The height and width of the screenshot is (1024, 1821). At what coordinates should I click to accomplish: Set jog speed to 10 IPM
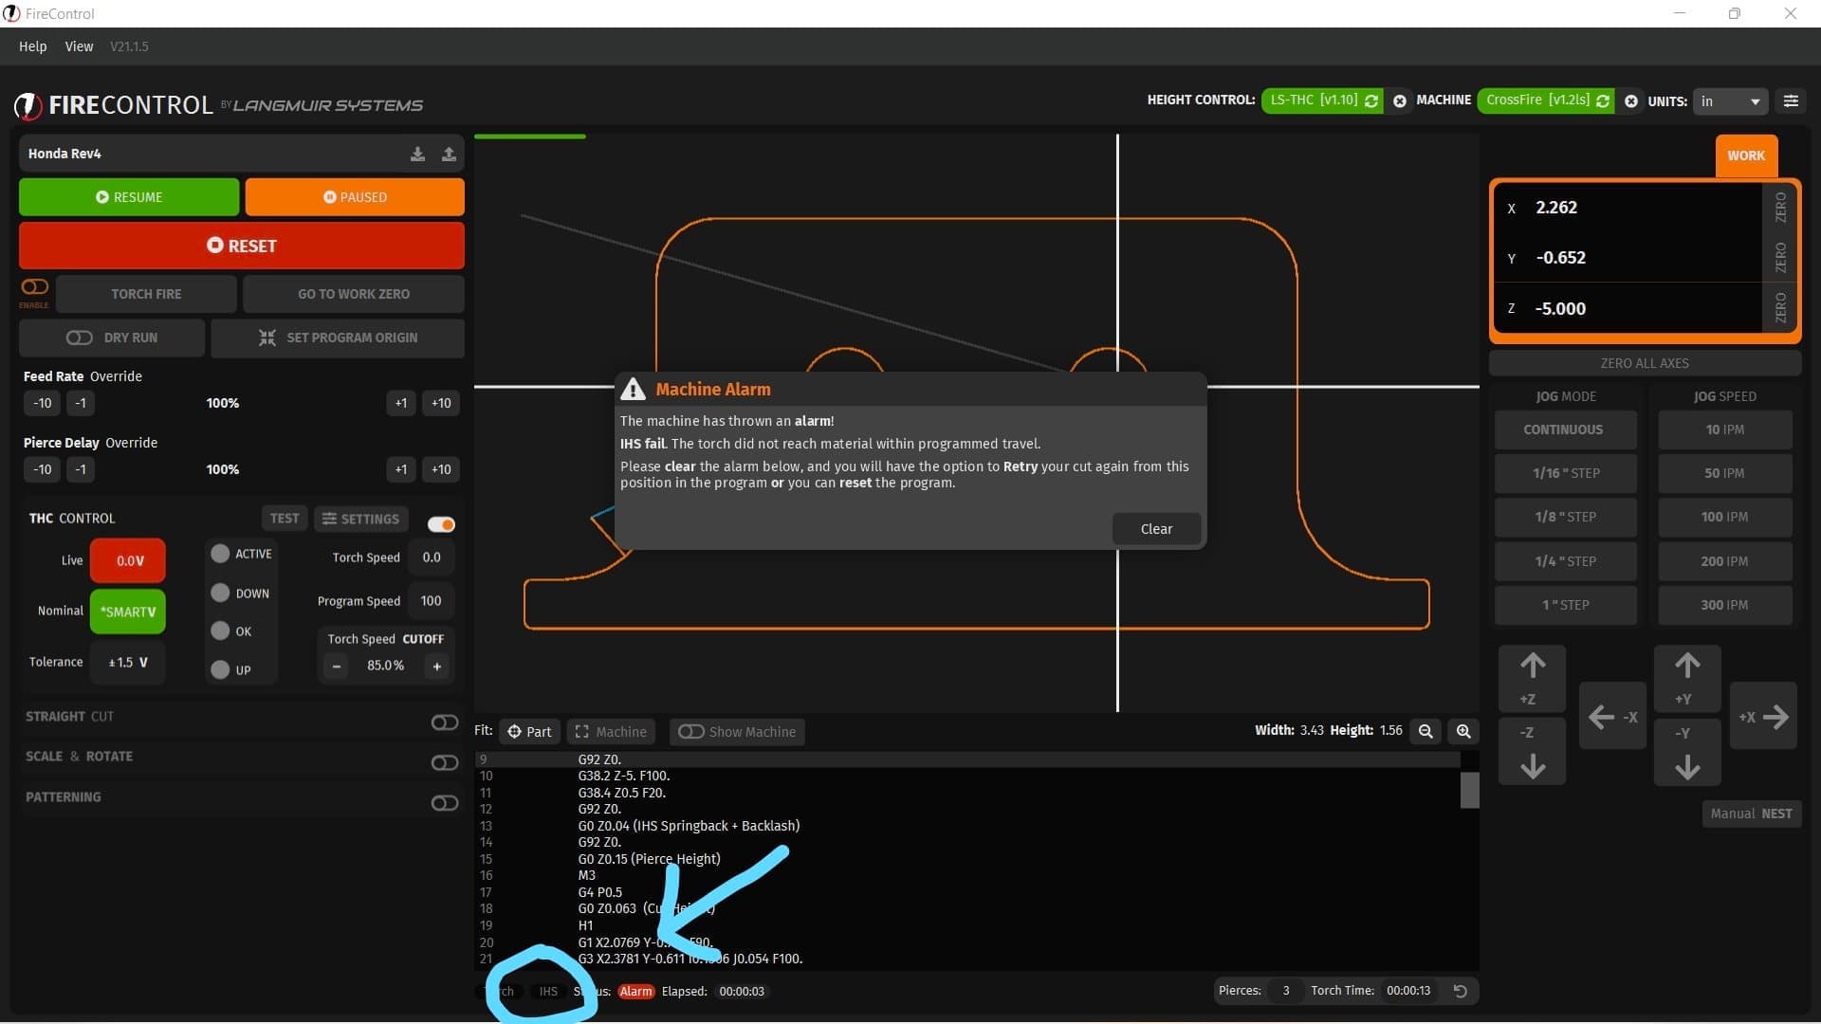[x=1724, y=430]
